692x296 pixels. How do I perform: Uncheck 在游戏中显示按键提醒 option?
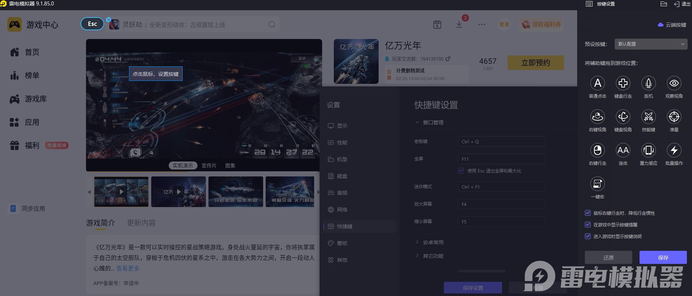coord(588,225)
